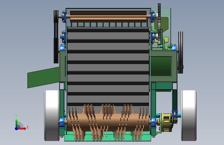This screenshot has height=145, width=224.
Task: Select the left ground wheel
Action: point(52,116)
